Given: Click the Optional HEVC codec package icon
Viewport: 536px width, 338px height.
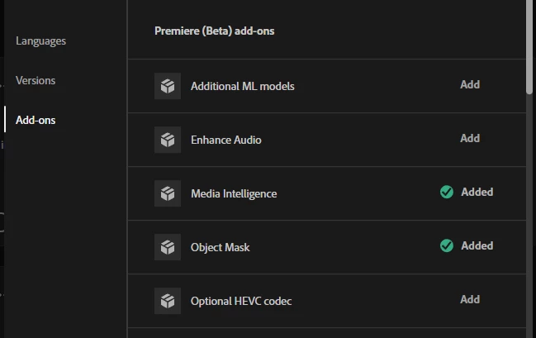Looking at the screenshot, I should click(x=168, y=301).
